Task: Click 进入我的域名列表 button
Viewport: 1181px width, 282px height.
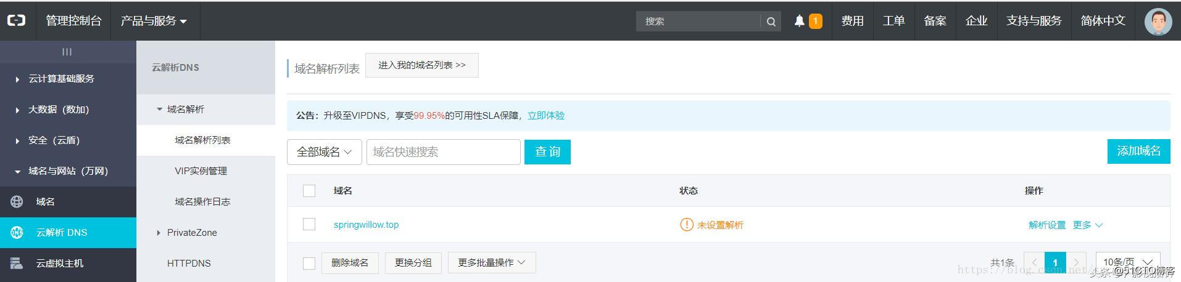Action: coord(422,65)
